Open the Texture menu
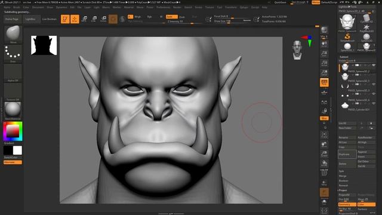The height and width of the screenshot is (215, 382). coord(210,7)
